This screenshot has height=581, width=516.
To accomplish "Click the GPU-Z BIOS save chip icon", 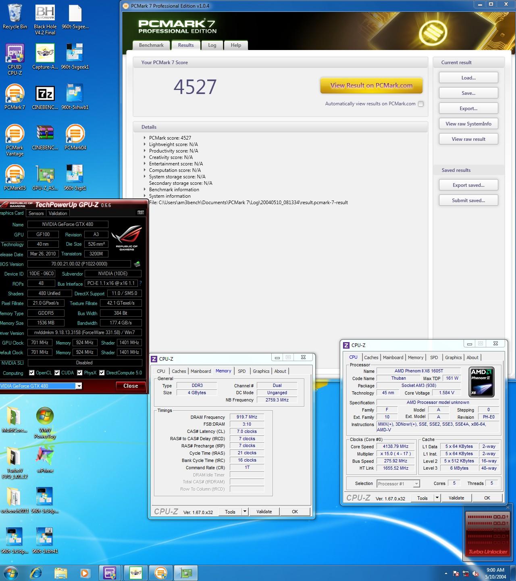I will pyautogui.click(x=137, y=264).
